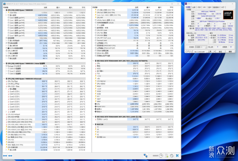Click the log file document icon
238x161 pixels.
point(167,155)
